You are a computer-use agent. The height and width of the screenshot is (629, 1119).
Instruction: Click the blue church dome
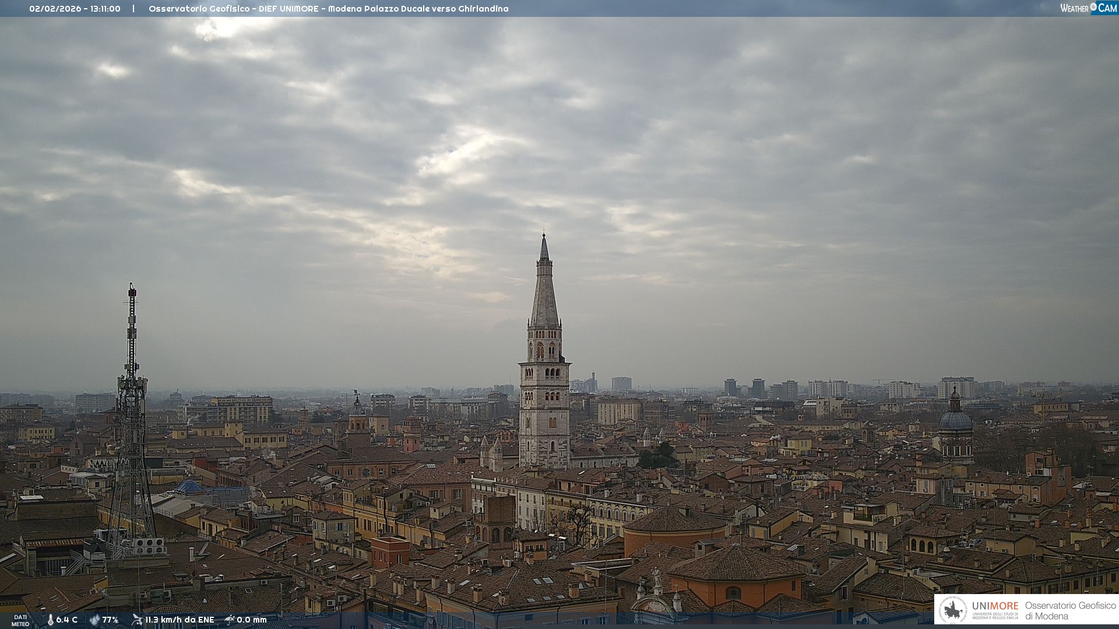(955, 420)
